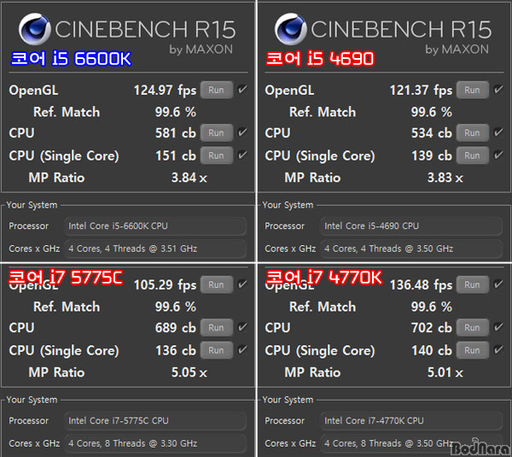Click the 151 cb single core score
This screenshot has width=512, height=457.
[x=176, y=155]
